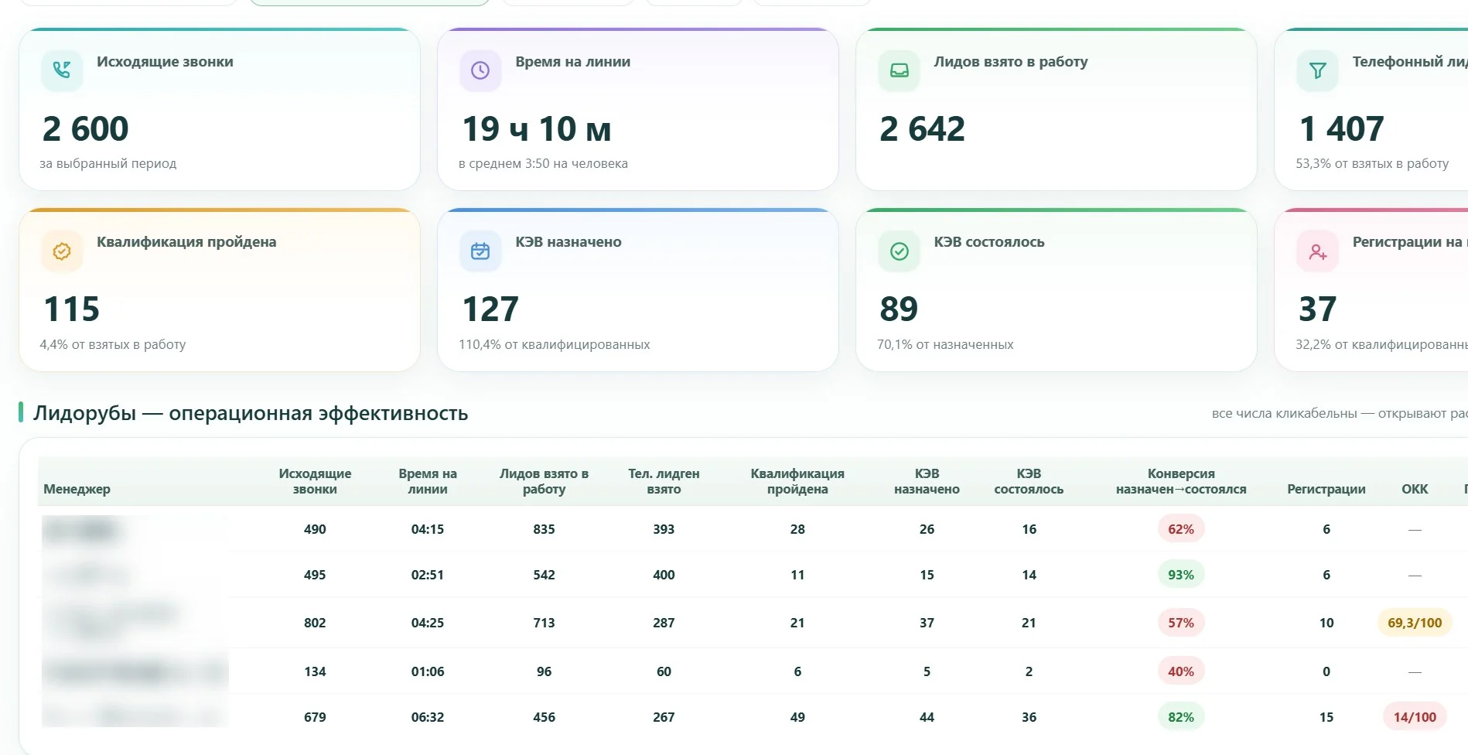This screenshot has height=755, width=1468.
Task: Click the 37 registrations value
Action: click(1317, 309)
